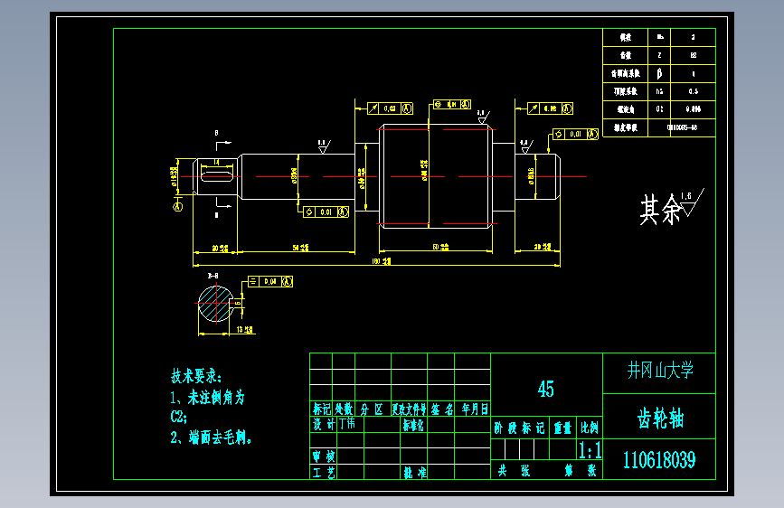Select the 端面去毛刺 requirement line
784x508 pixels.
point(211,437)
